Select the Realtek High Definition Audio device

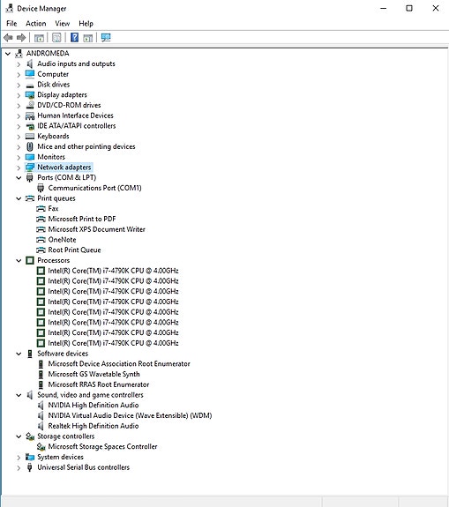94,426
